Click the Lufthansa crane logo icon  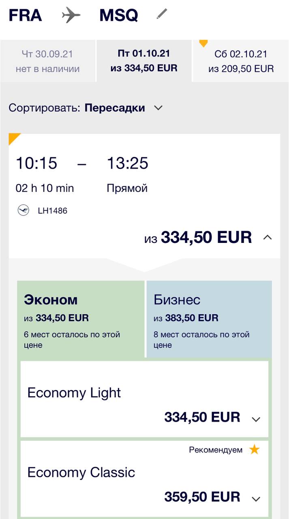(x=24, y=210)
